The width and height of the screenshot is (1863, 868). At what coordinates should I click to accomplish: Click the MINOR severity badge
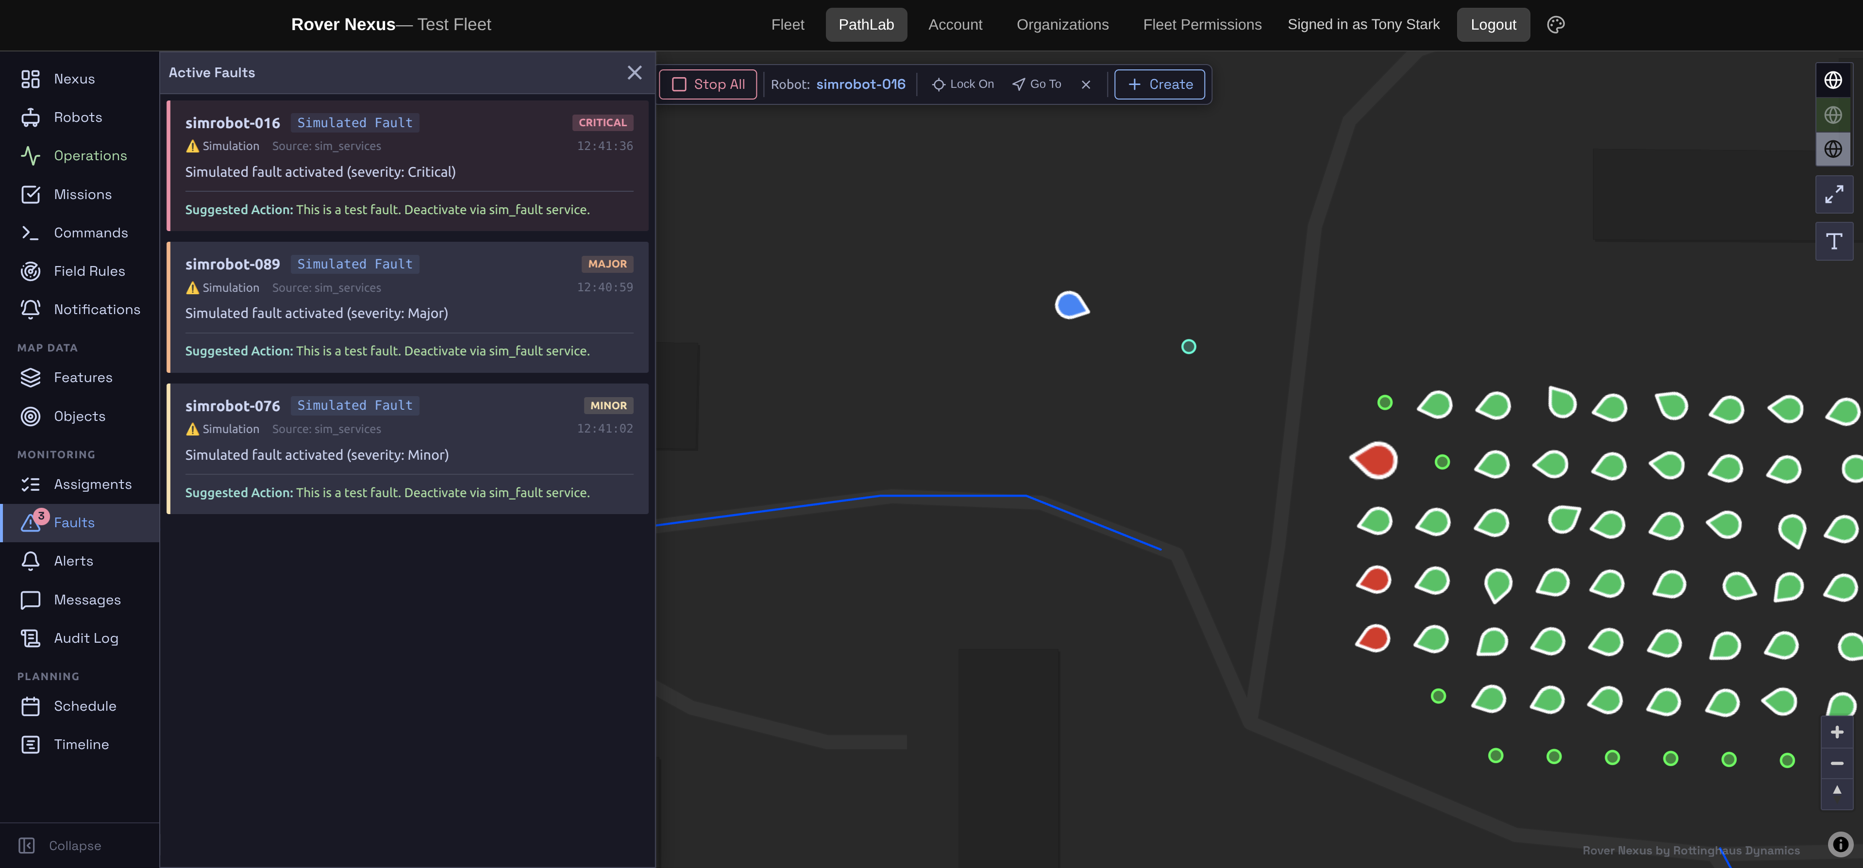(x=608, y=405)
